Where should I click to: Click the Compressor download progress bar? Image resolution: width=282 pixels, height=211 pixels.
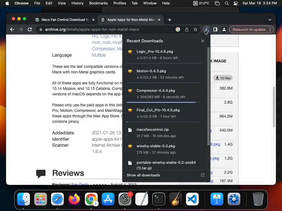point(164,102)
